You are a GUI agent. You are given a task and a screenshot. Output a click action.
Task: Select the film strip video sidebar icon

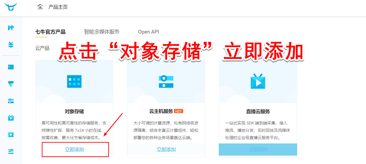(x=11, y=135)
